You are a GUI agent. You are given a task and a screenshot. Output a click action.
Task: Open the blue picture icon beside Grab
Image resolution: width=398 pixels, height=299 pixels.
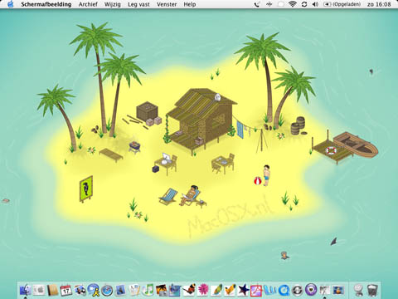click(x=338, y=290)
